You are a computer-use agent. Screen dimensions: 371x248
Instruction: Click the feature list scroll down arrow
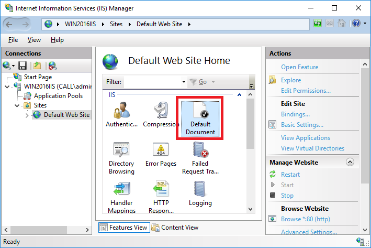pos(250,209)
